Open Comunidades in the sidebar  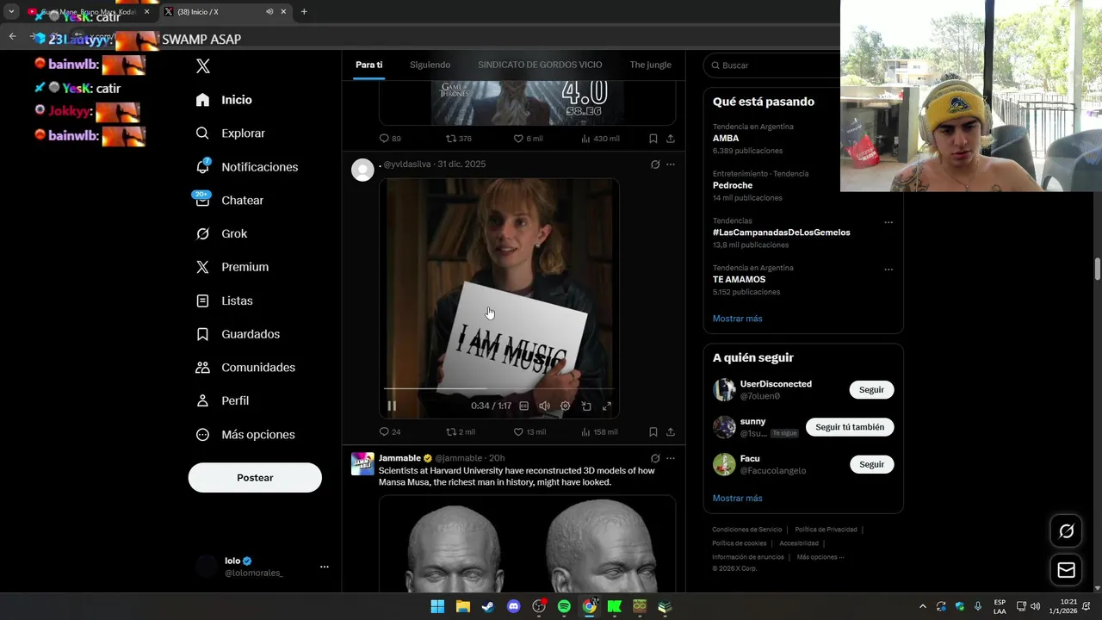point(245,368)
